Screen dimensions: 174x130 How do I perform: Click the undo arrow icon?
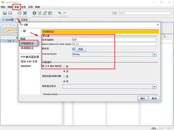click(60, 13)
